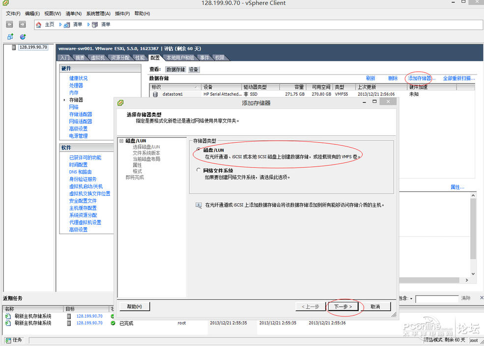Click the 删除 link
Screen dimensions: 484x346
pos(393,79)
